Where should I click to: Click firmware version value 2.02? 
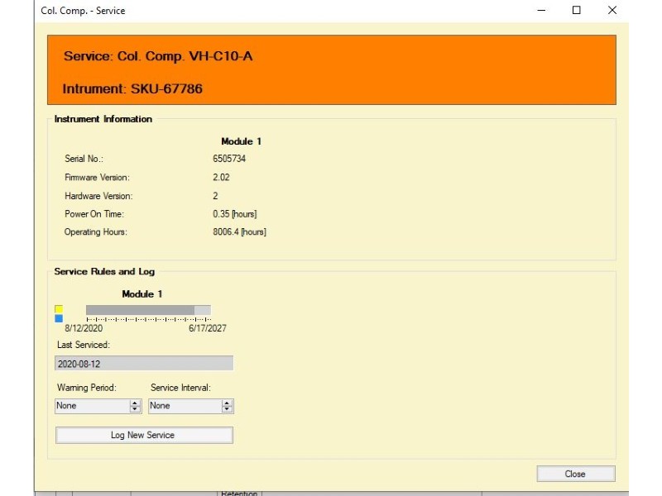tap(221, 177)
